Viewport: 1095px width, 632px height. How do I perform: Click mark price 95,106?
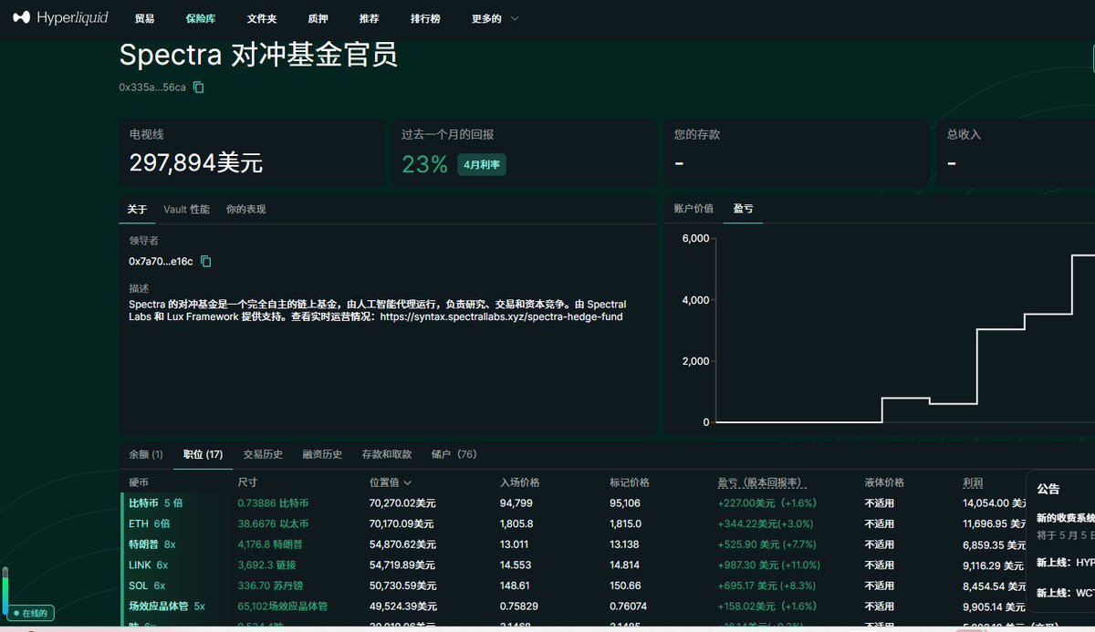click(x=626, y=502)
